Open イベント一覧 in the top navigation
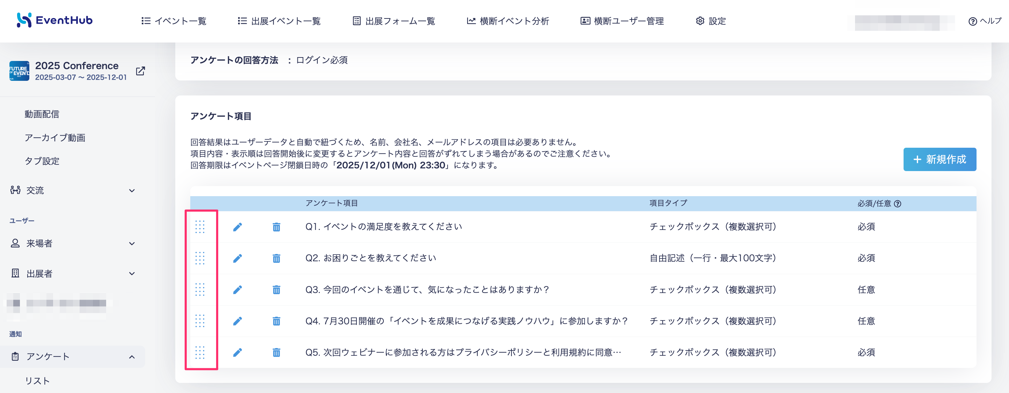Viewport: 1009px width, 393px height. [174, 21]
